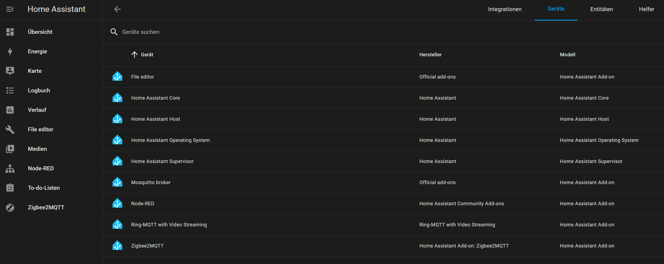Open the Mosquitto broker device row
This screenshot has width=664, height=264.
click(383, 182)
